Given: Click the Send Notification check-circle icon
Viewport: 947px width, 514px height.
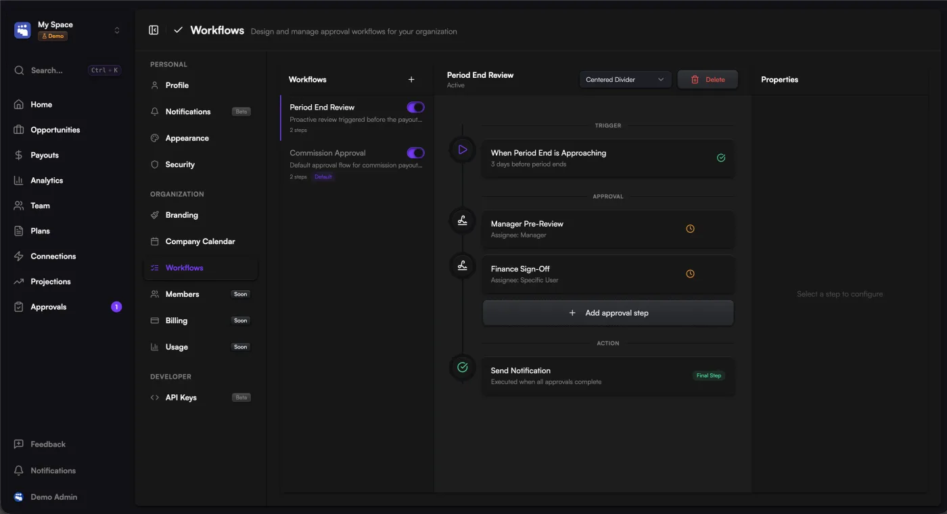Looking at the screenshot, I should coord(463,367).
